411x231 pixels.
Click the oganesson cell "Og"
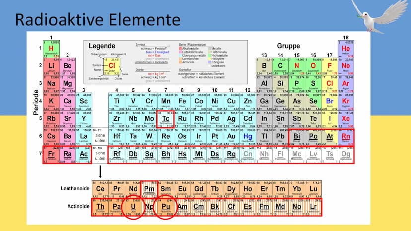pyautogui.click(x=346, y=155)
